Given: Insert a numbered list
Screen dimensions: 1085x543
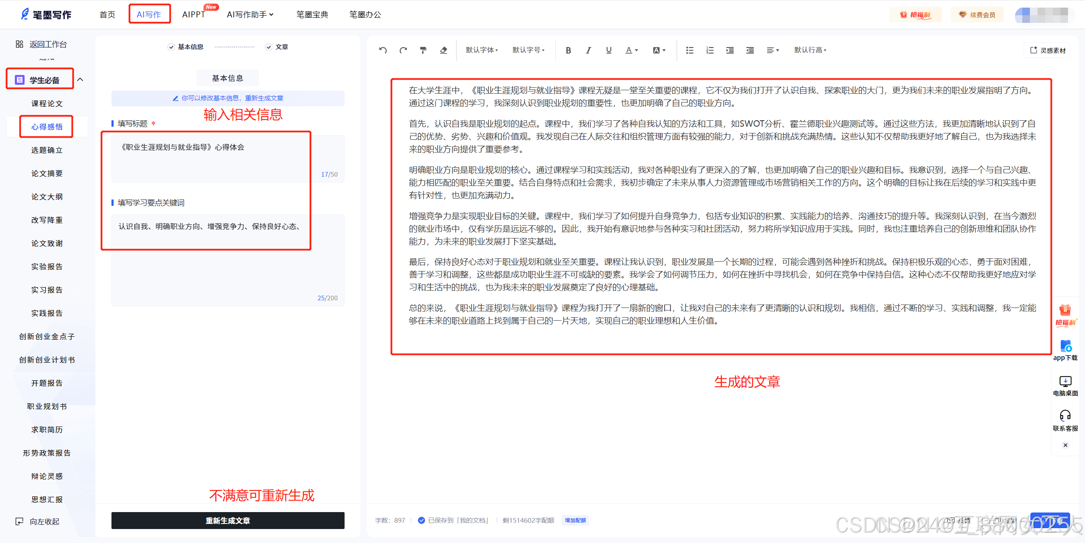Looking at the screenshot, I should coord(710,50).
